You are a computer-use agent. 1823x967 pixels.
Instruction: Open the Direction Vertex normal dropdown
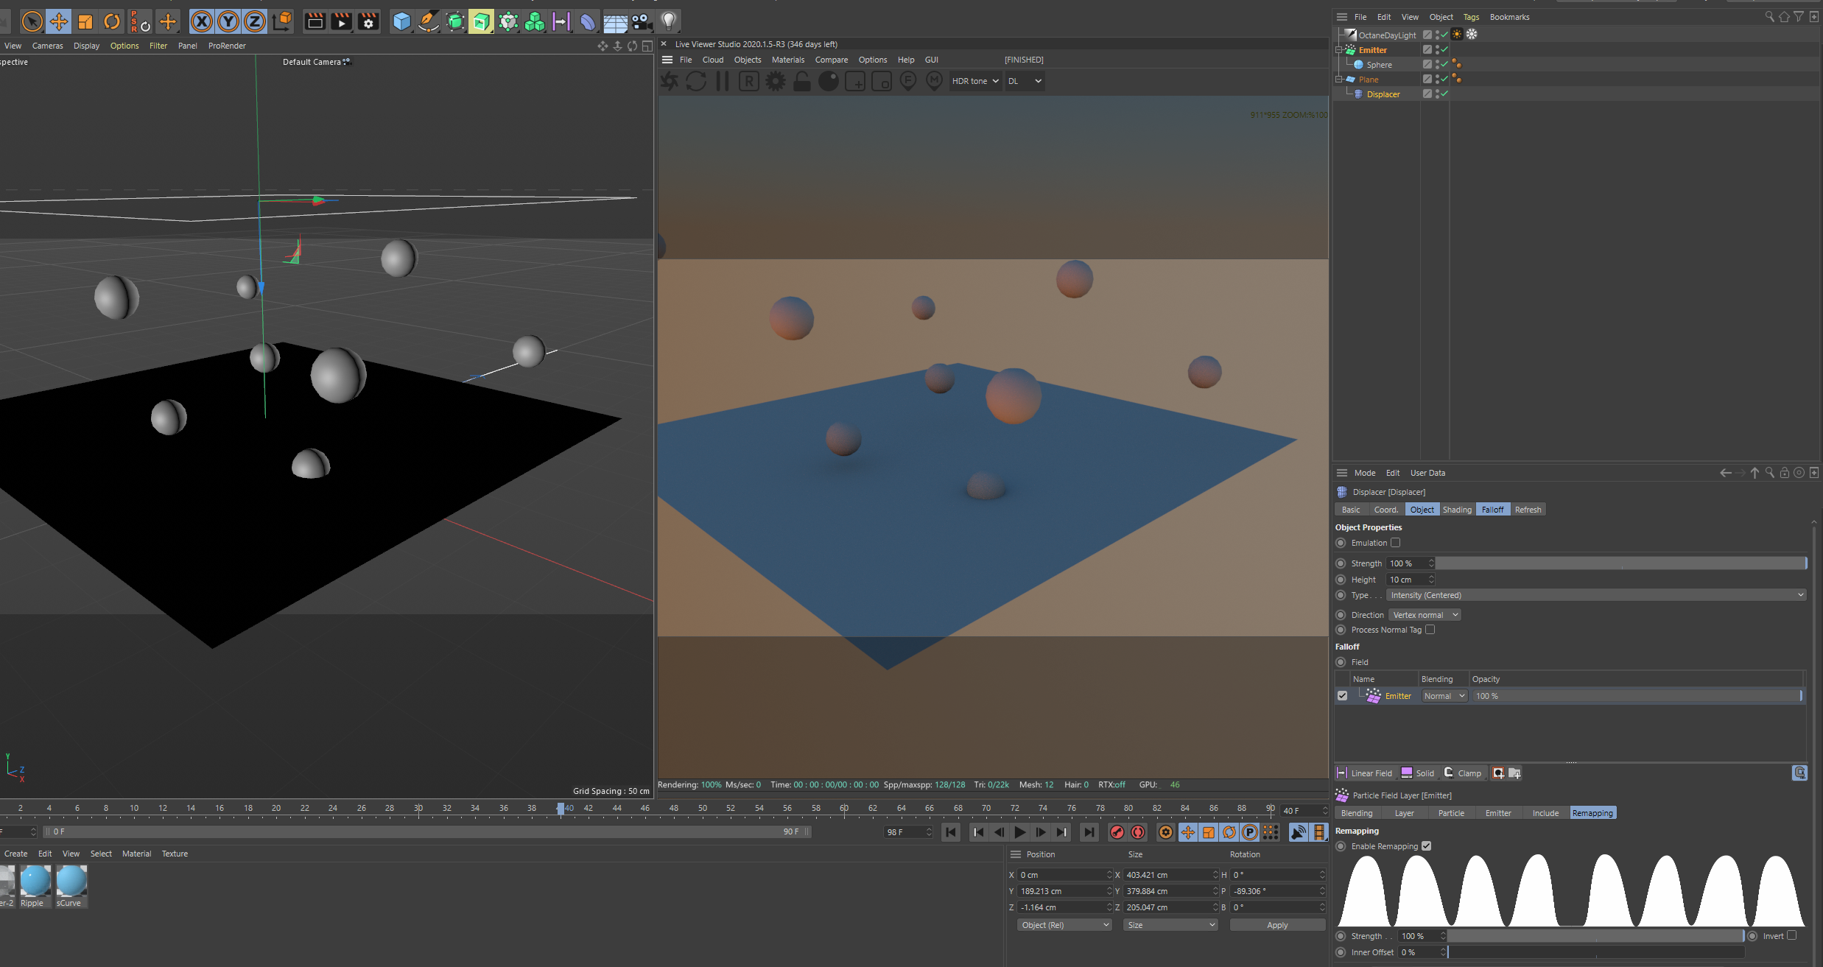[1425, 615]
